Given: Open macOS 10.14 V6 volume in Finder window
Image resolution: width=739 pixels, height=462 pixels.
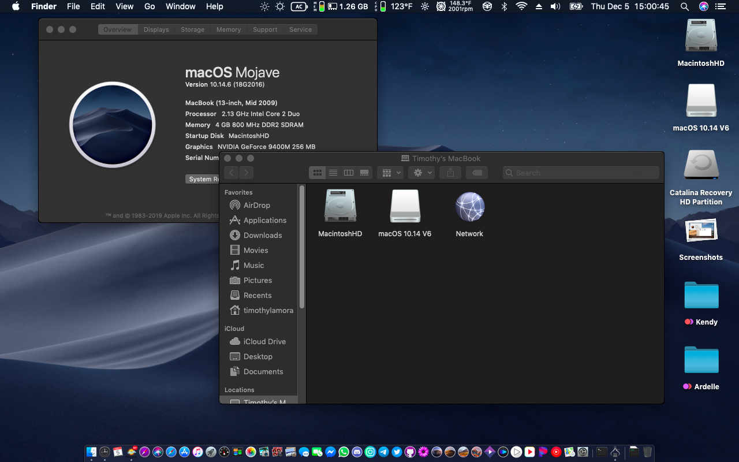Looking at the screenshot, I should [x=405, y=206].
